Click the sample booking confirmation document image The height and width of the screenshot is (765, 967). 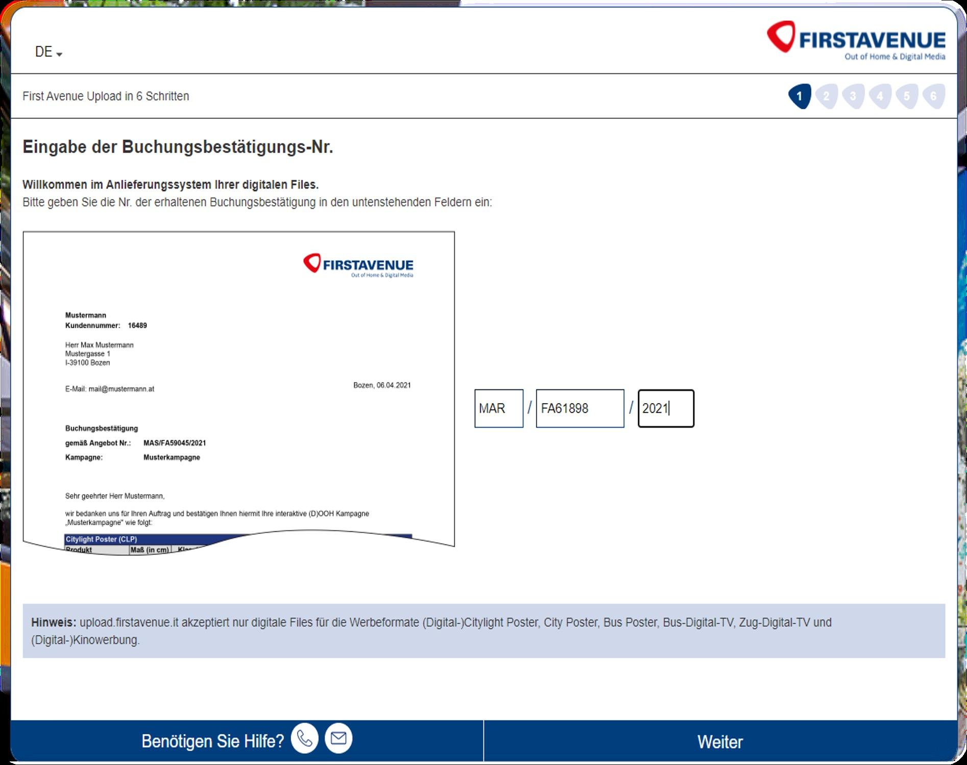[239, 393]
